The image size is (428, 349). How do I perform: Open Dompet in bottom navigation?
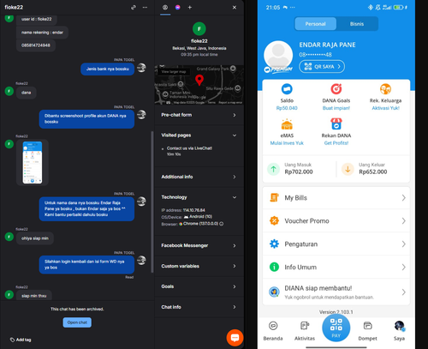[x=367, y=331]
